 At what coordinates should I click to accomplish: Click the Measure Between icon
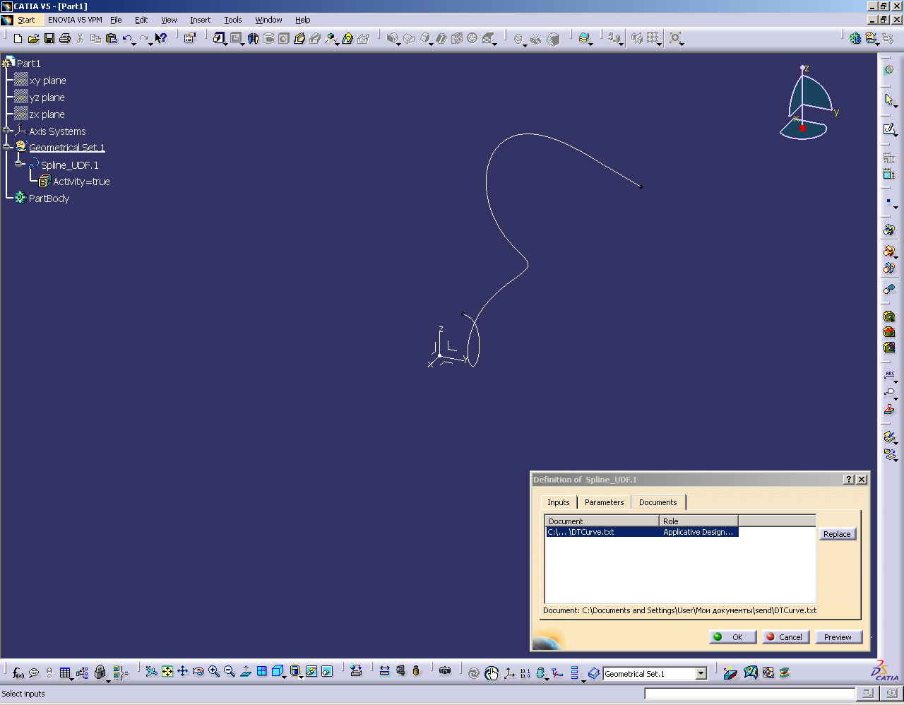(384, 671)
